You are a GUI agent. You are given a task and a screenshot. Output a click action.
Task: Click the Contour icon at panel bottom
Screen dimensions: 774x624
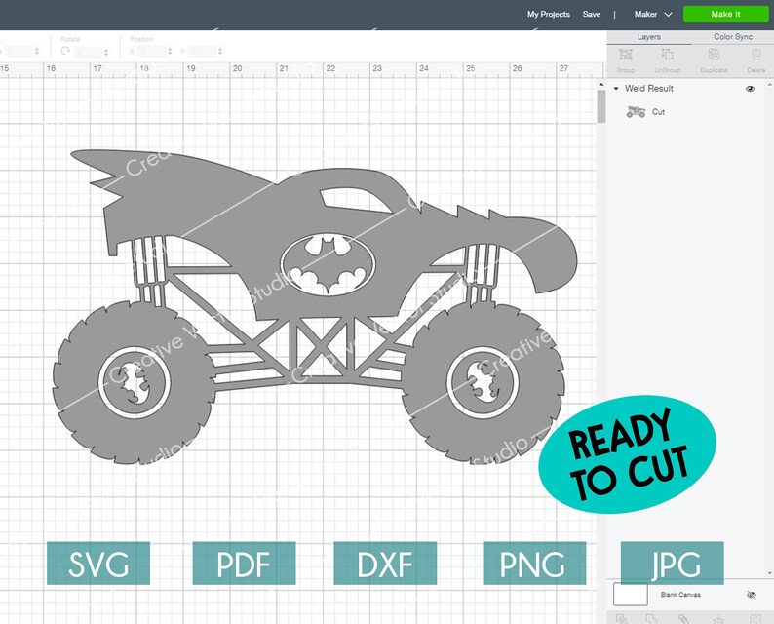point(755,618)
